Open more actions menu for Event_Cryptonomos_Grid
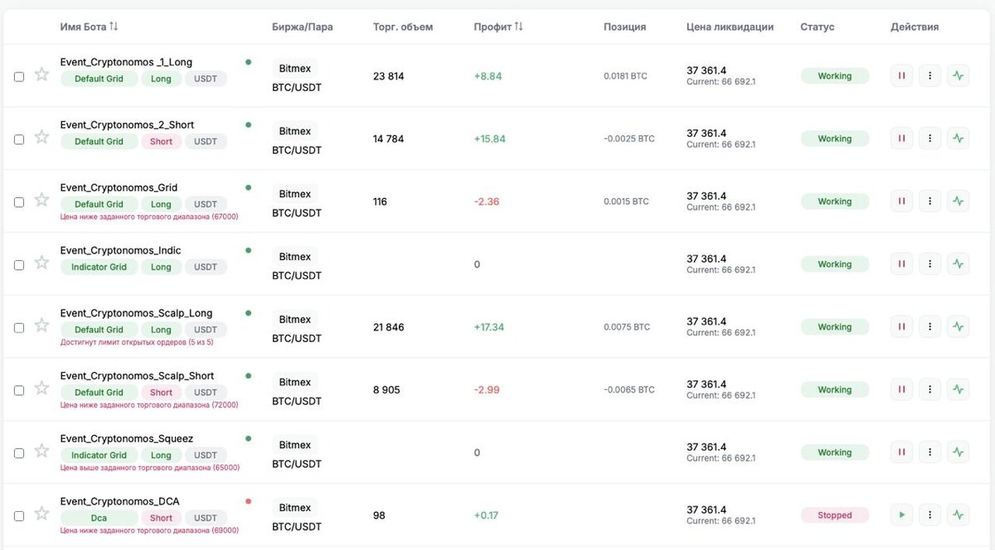 (930, 201)
